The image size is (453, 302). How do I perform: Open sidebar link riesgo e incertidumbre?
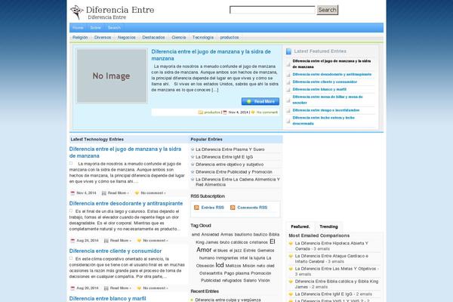[326, 110]
